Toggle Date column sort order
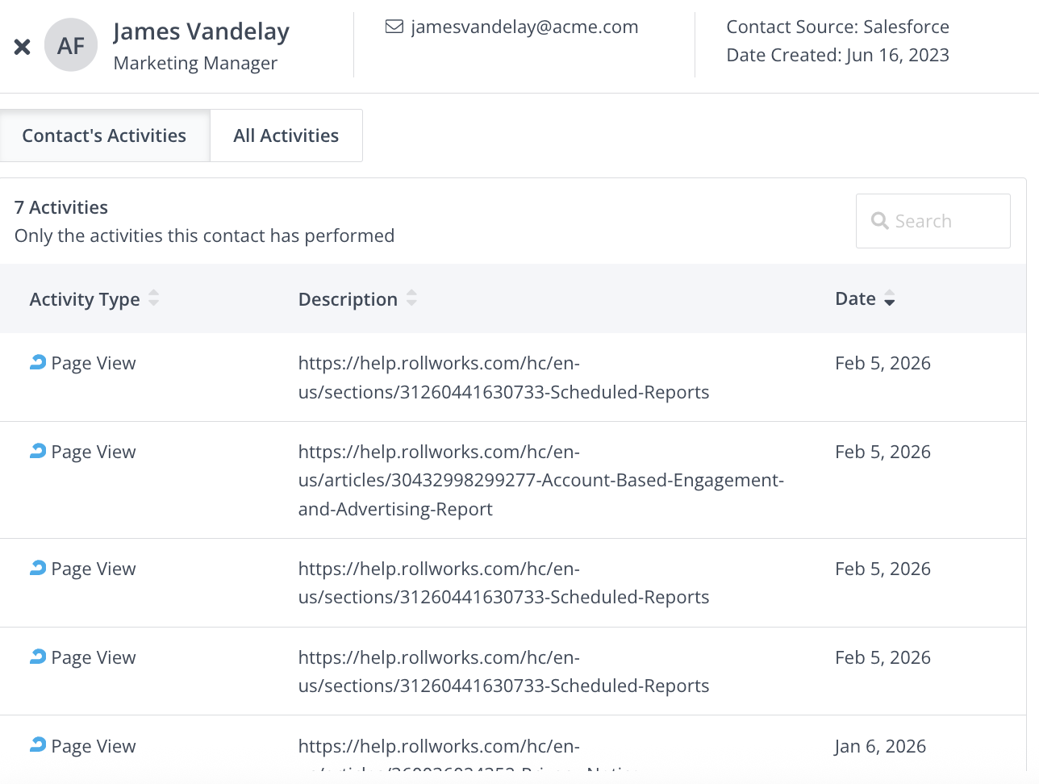The width and height of the screenshot is (1039, 784). (x=889, y=299)
